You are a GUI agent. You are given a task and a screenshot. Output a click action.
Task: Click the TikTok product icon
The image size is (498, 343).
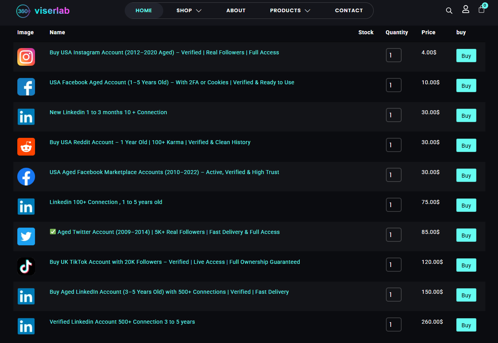(x=26, y=267)
